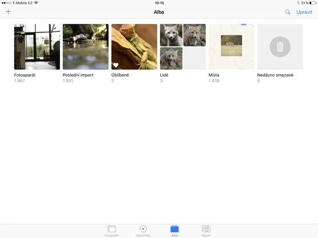This screenshot has width=318, height=238.
Task: Open the Lidé album fox collage
Action: pyautogui.click(x=183, y=47)
